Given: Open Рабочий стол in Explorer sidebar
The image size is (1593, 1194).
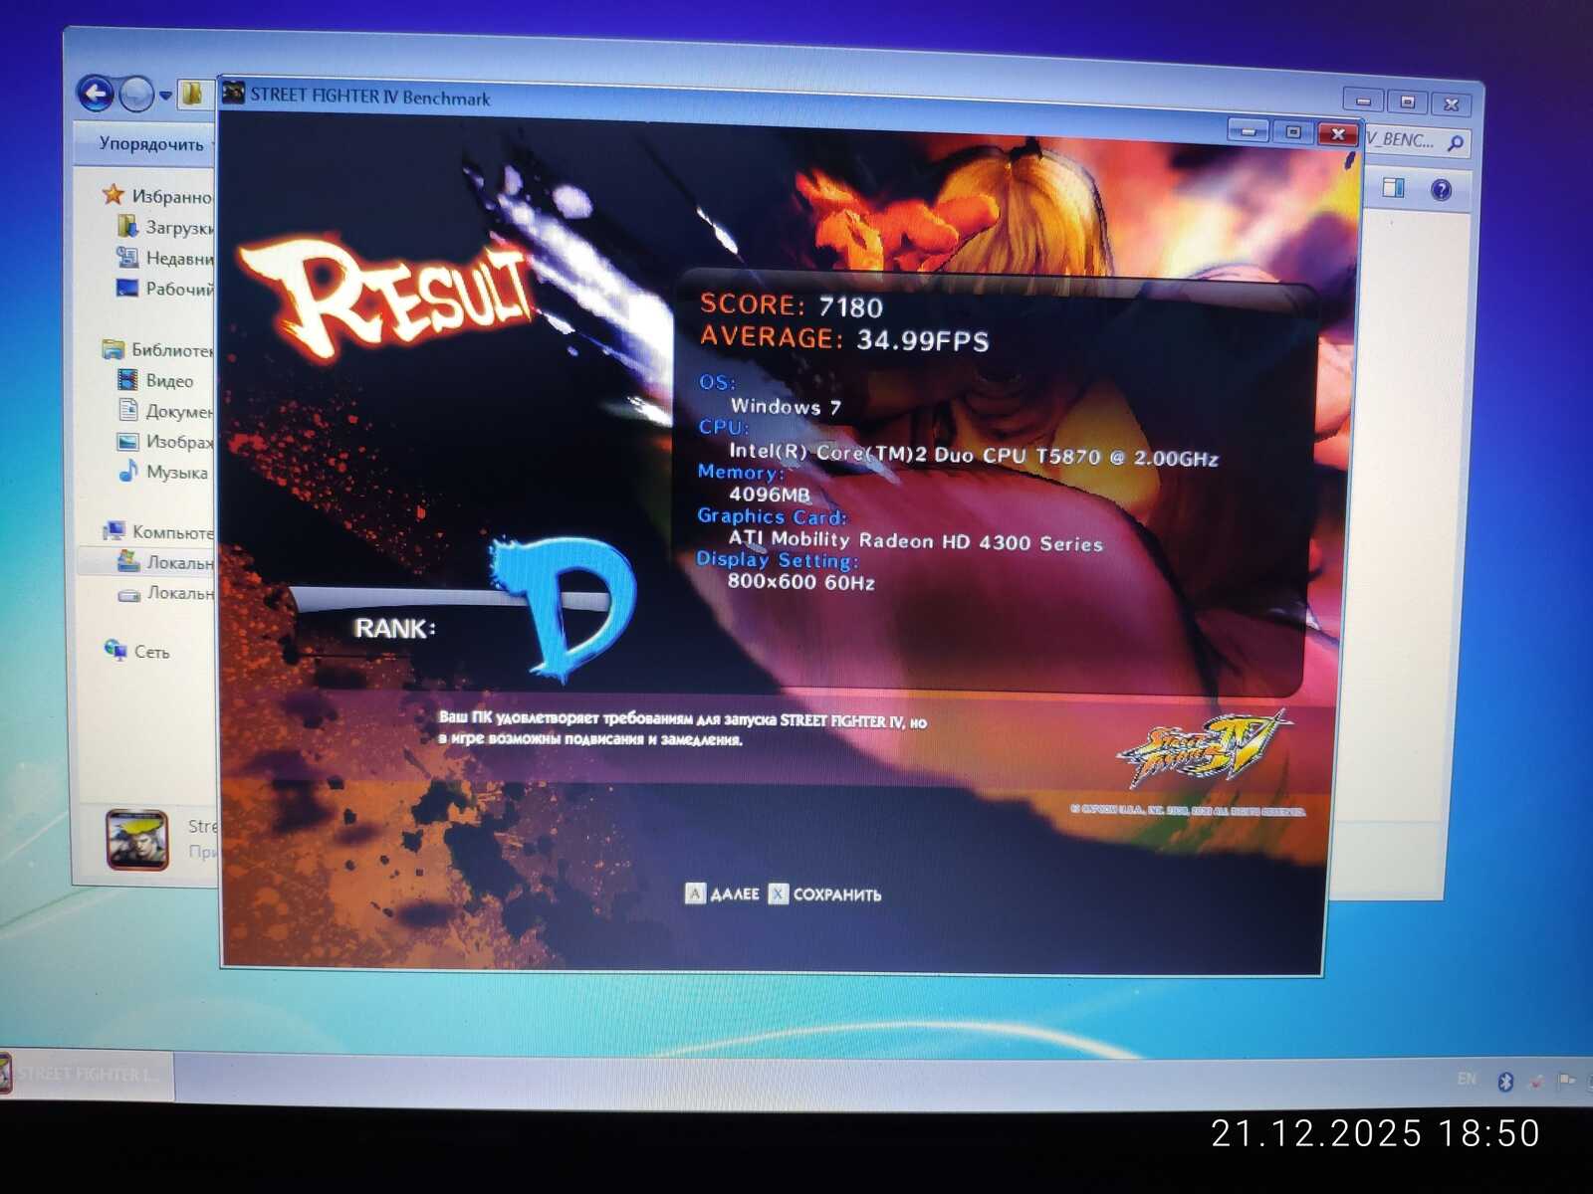Looking at the screenshot, I should 165,289.
